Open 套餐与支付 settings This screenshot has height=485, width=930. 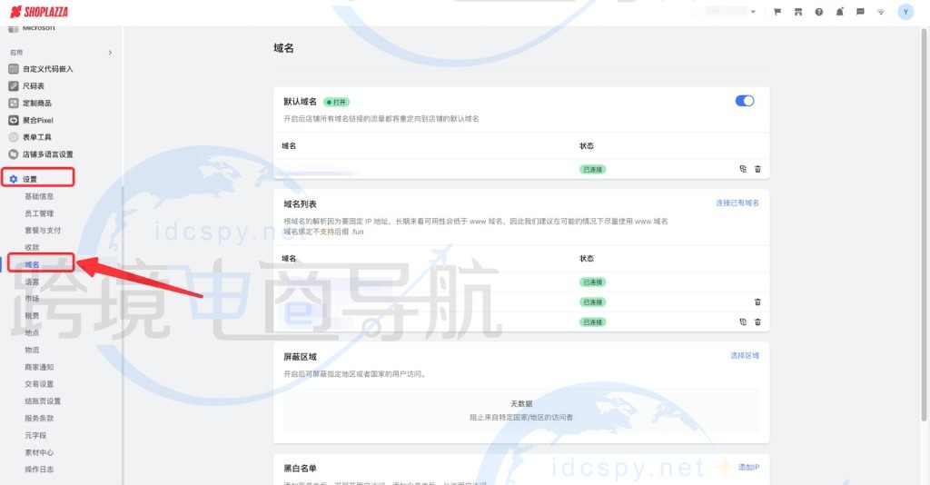[43, 230]
